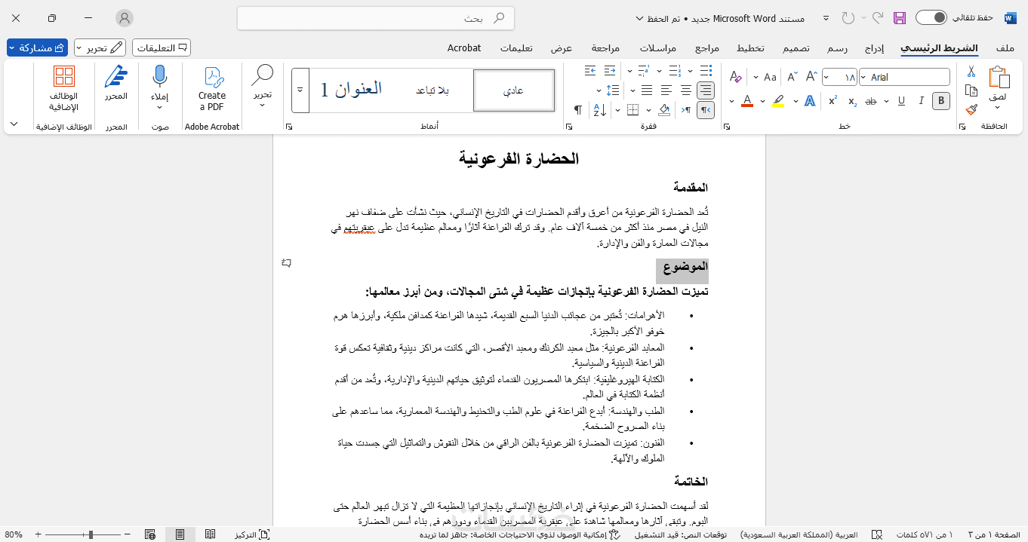The height and width of the screenshot is (542, 1028).
Task: Click the comment marker beside الموضوع heading
Action: (x=286, y=263)
